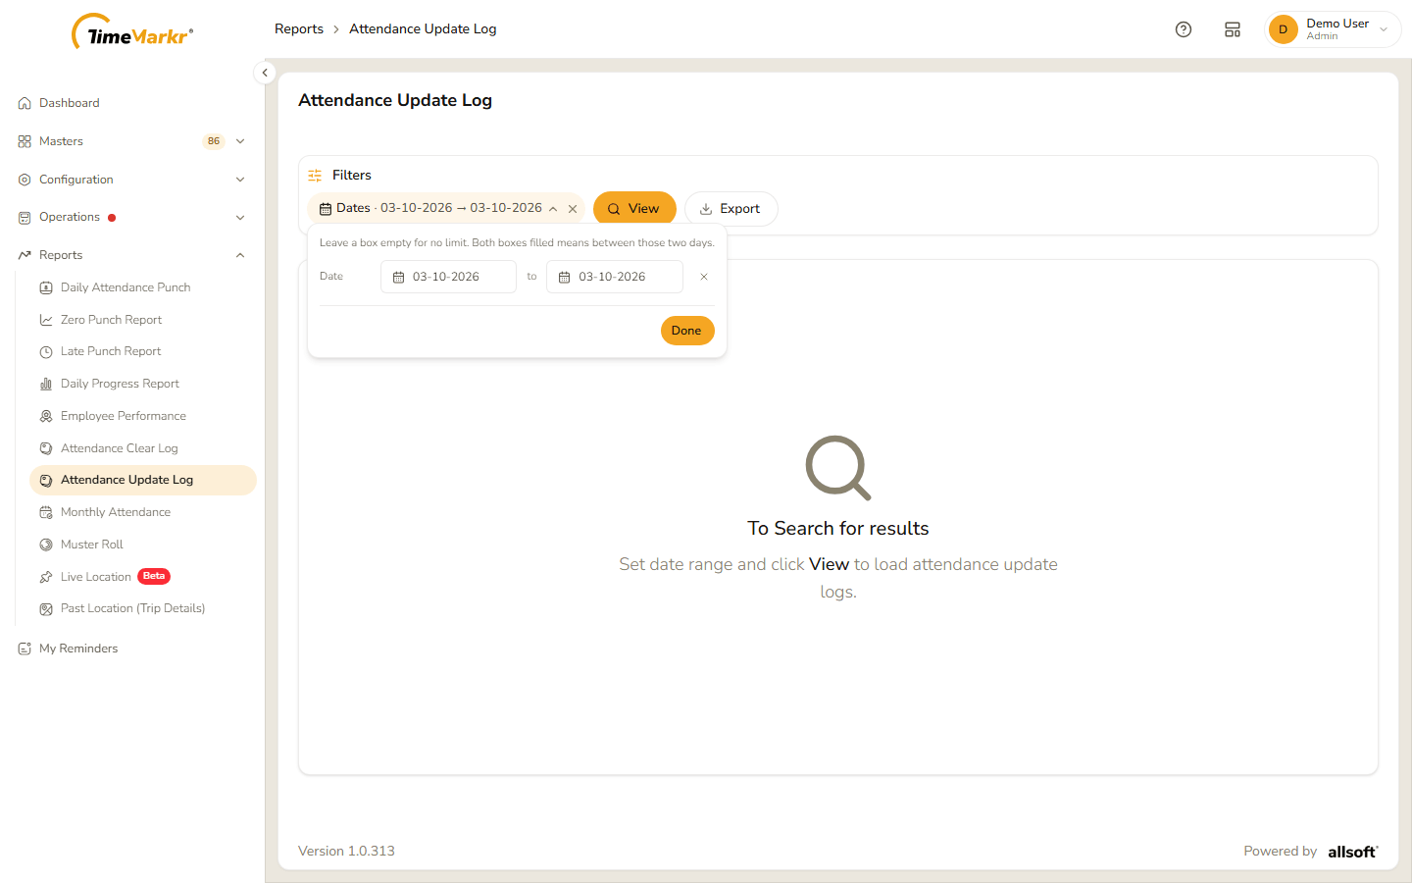Clear the Dates filter chip

(573, 209)
